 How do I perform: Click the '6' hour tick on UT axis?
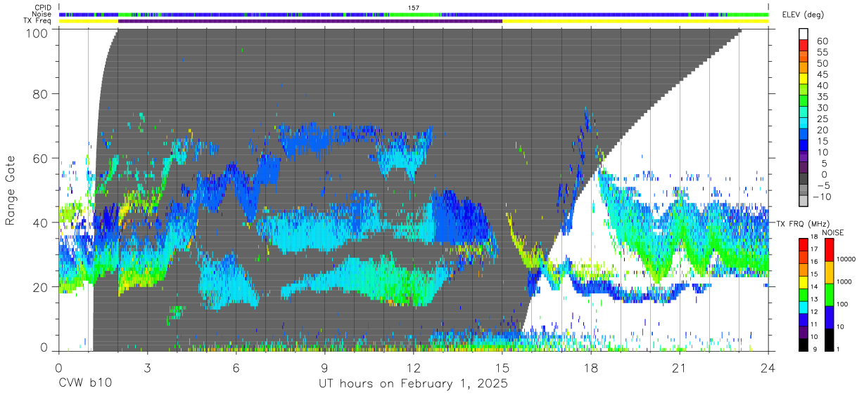[236, 368]
